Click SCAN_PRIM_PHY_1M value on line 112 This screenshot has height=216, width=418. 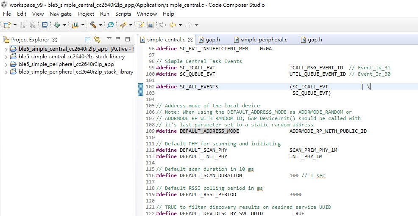313,150
